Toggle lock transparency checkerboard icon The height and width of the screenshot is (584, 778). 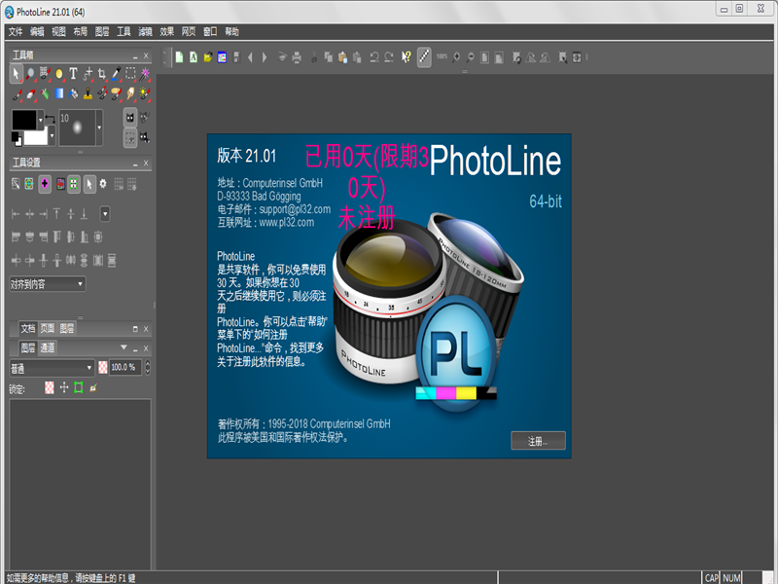tap(50, 387)
